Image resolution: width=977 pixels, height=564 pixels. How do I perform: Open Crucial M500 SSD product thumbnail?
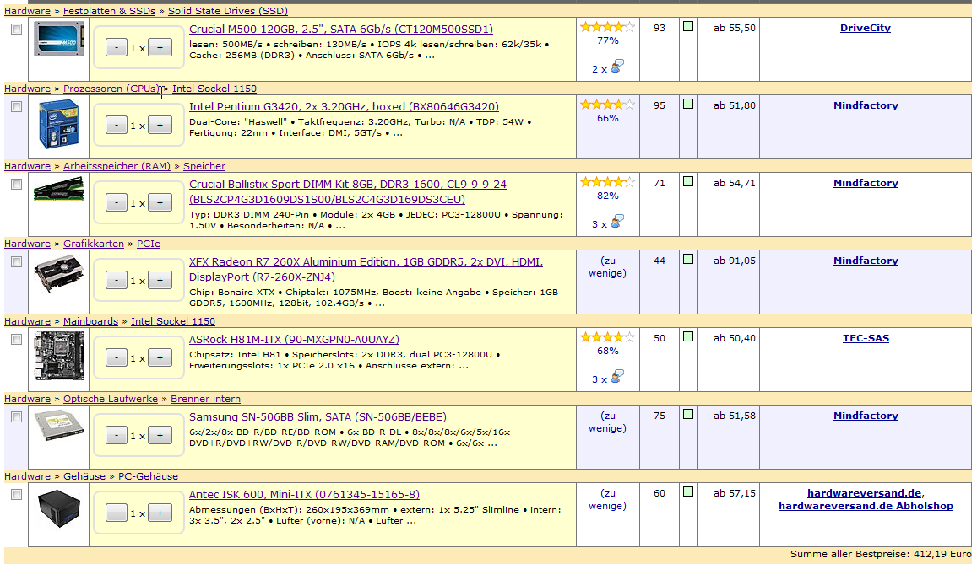coord(58,39)
